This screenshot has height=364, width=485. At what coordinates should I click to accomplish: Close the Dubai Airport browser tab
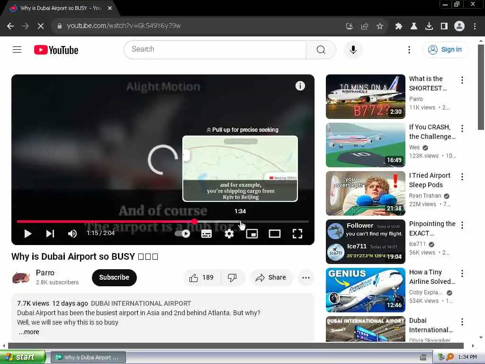[110, 8]
